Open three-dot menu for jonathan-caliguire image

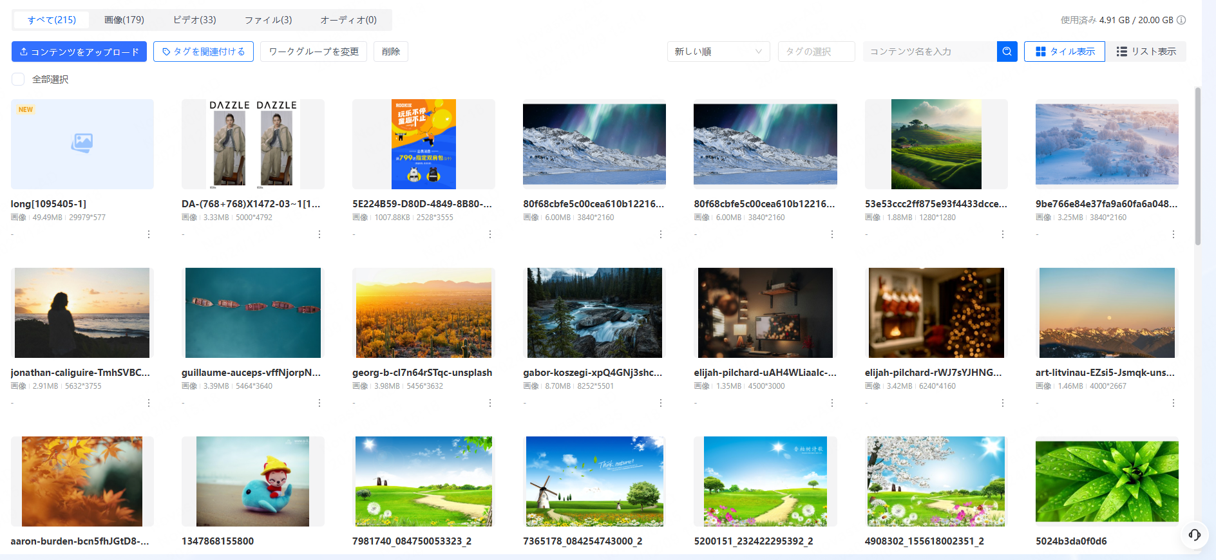click(149, 403)
